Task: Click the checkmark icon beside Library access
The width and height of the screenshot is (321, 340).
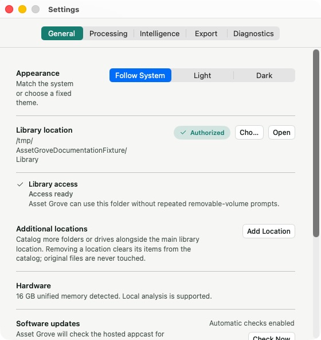Action: pos(20,184)
